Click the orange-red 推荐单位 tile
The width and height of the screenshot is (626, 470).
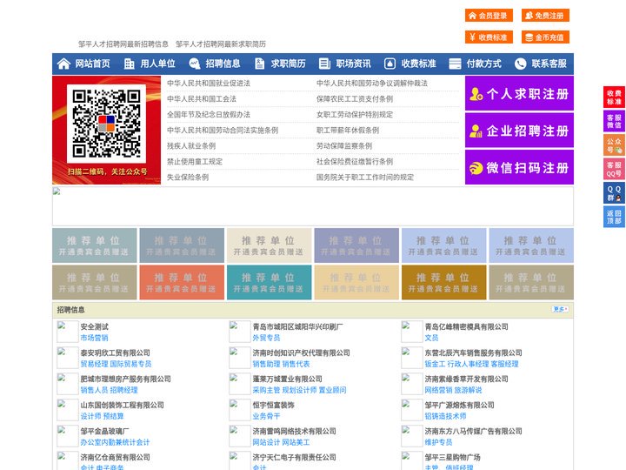(182, 282)
